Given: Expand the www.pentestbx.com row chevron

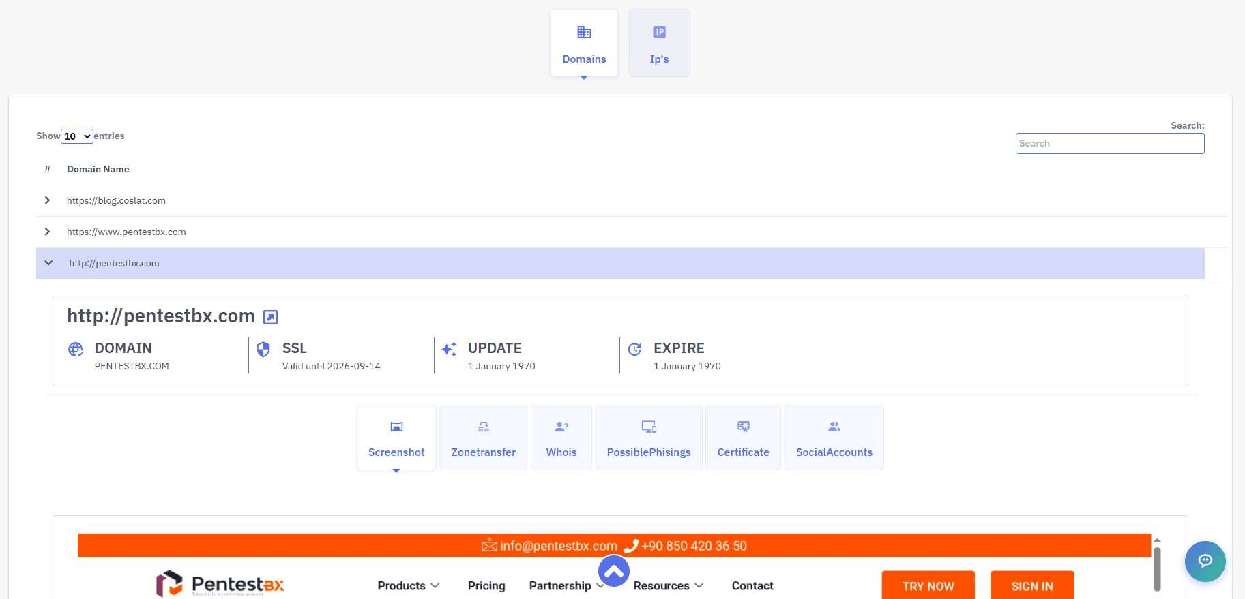Looking at the screenshot, I should click(x=47, y=232).
